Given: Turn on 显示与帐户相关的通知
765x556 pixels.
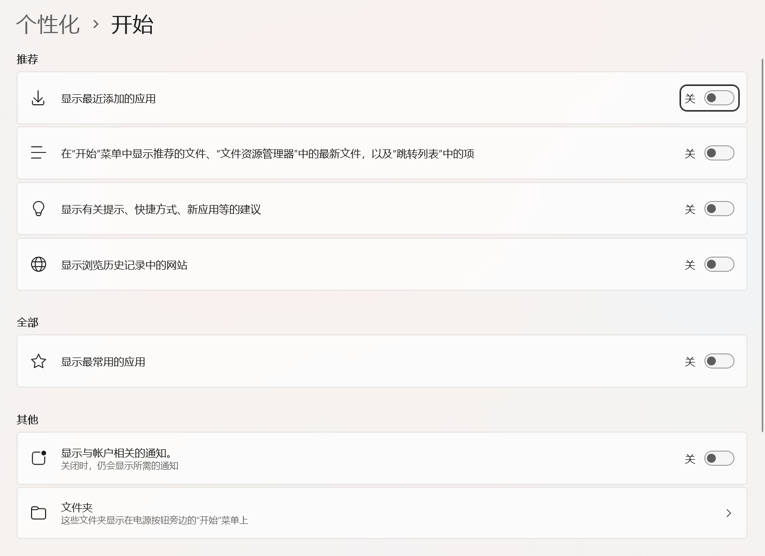Looking at the screenshot, I should (x=719, y=458).
